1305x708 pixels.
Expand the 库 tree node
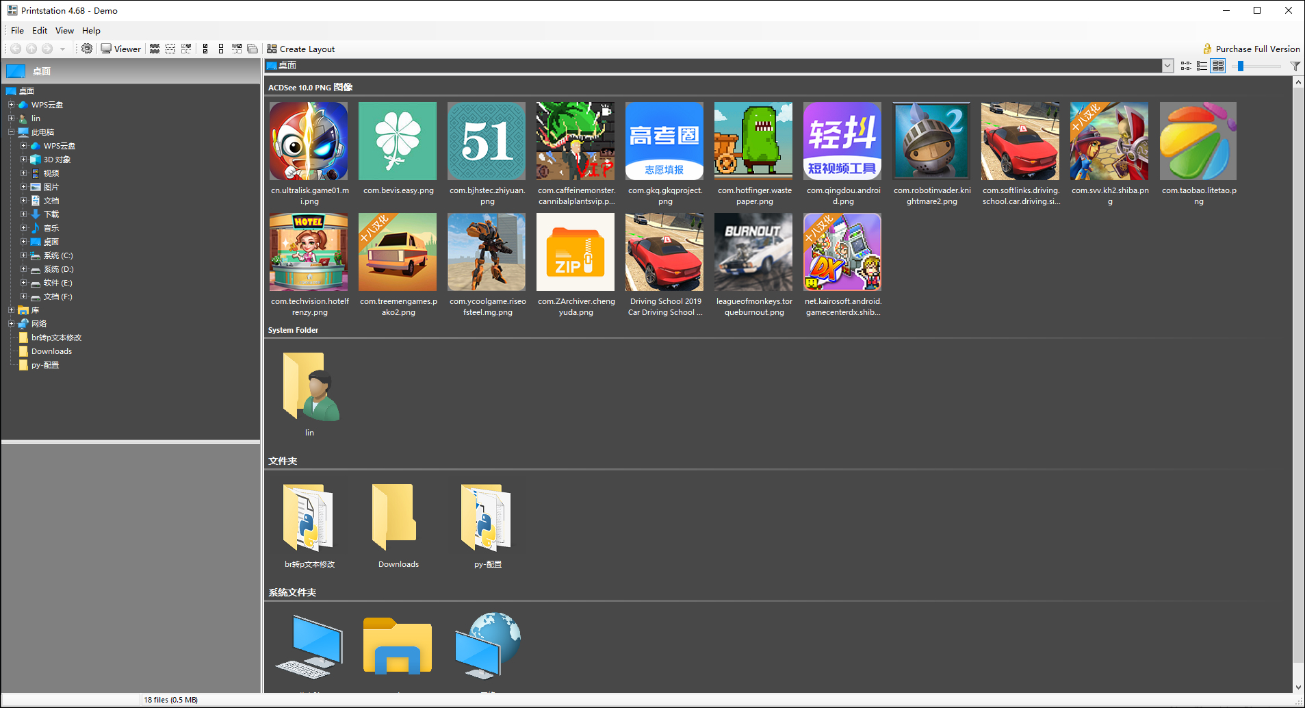click(11, 310)
